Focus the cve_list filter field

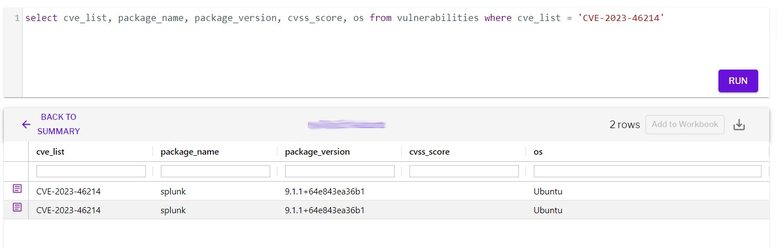91,171
